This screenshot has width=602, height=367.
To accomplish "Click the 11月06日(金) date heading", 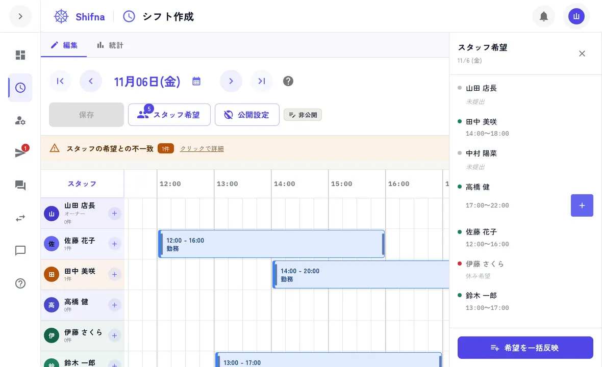I will coord(147,81).
